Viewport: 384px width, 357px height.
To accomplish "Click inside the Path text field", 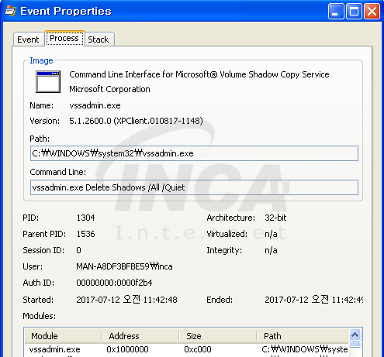I will pyautogui.click(x=194, y=153).
